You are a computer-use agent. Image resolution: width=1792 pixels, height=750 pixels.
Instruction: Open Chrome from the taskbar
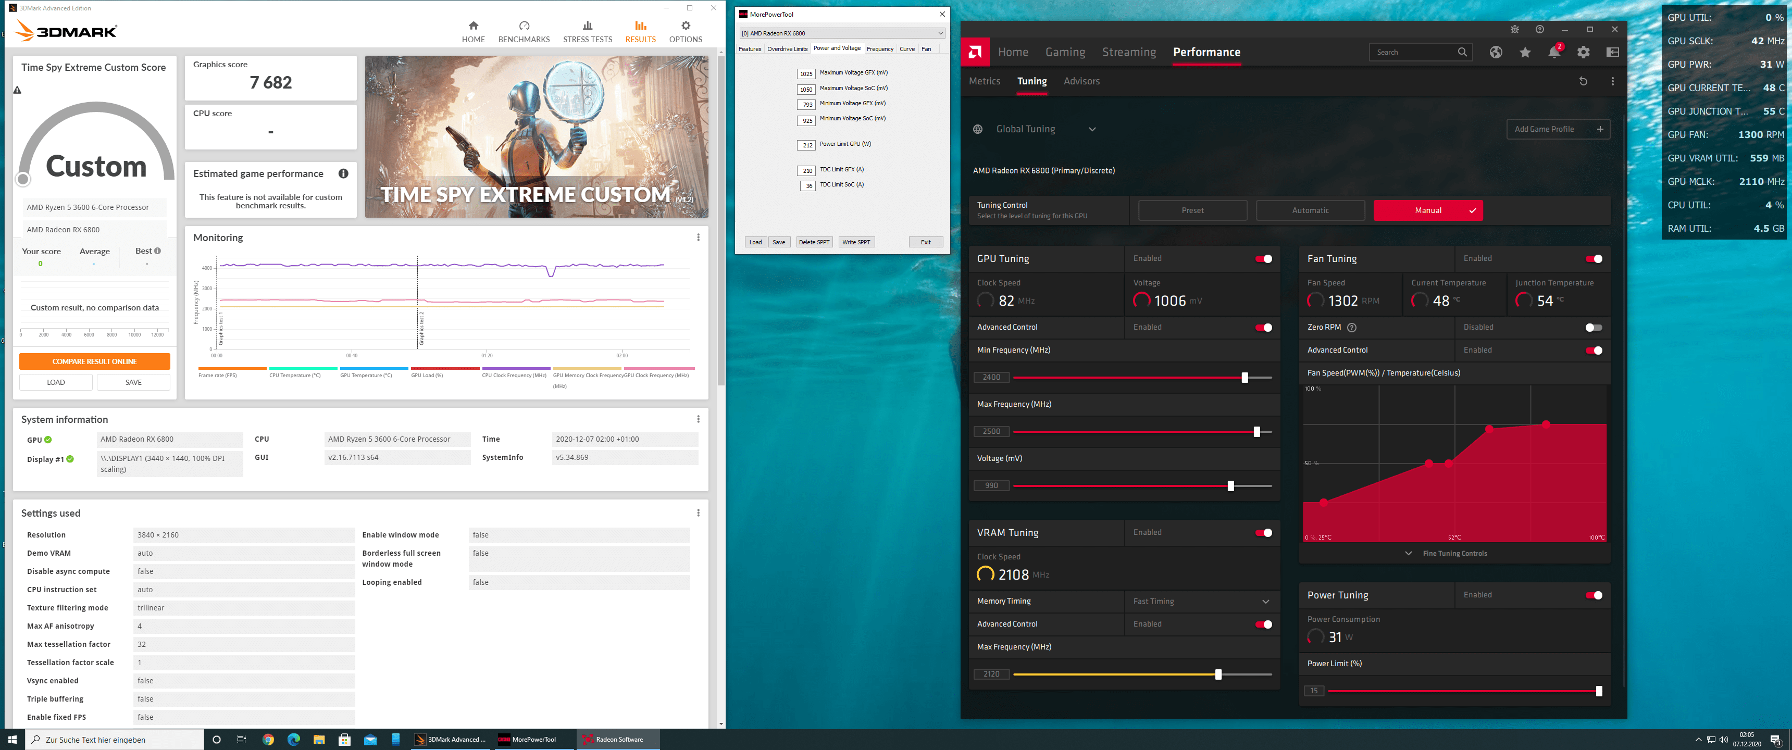click(x=268, y=739)
